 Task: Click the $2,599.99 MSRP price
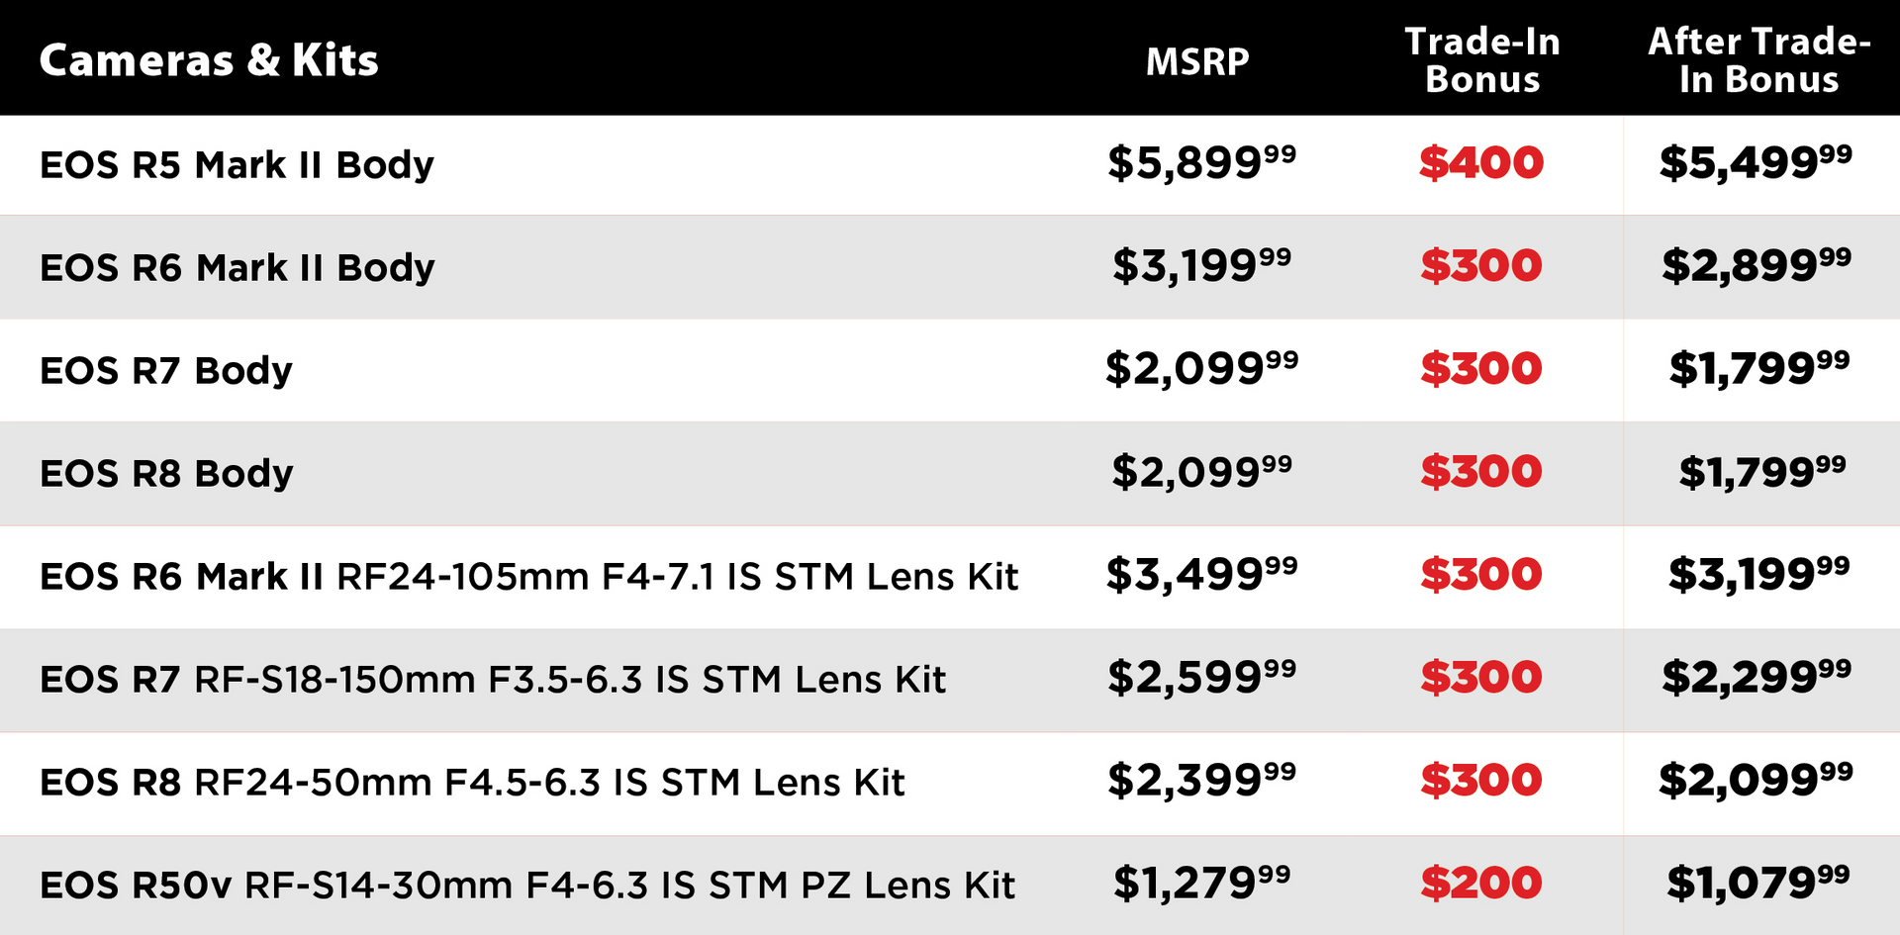(x=1201, y=677)
